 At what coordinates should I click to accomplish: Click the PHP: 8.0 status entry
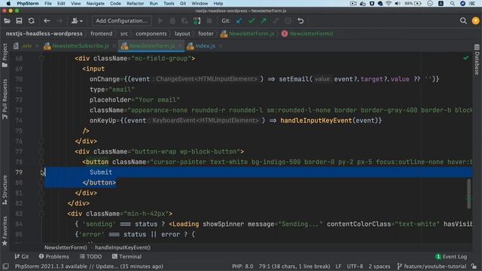click(243, 266)
